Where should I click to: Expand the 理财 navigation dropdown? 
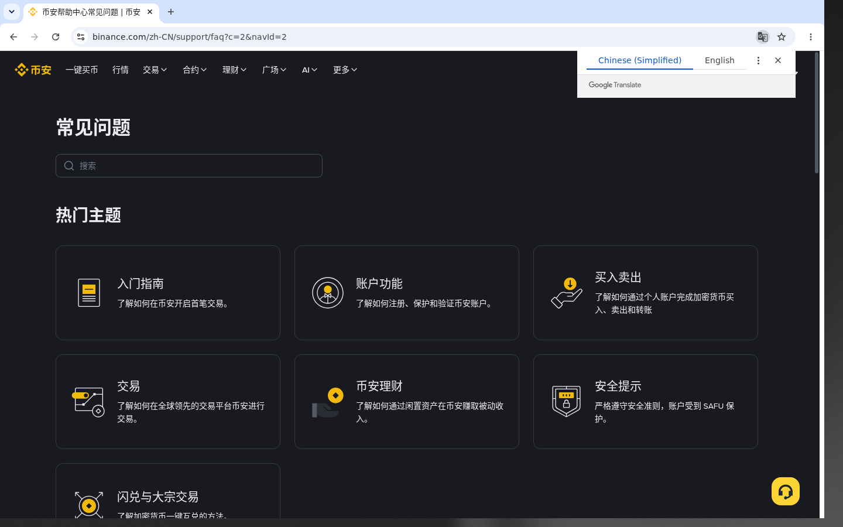pyautogui.click(x=235, y=70)
